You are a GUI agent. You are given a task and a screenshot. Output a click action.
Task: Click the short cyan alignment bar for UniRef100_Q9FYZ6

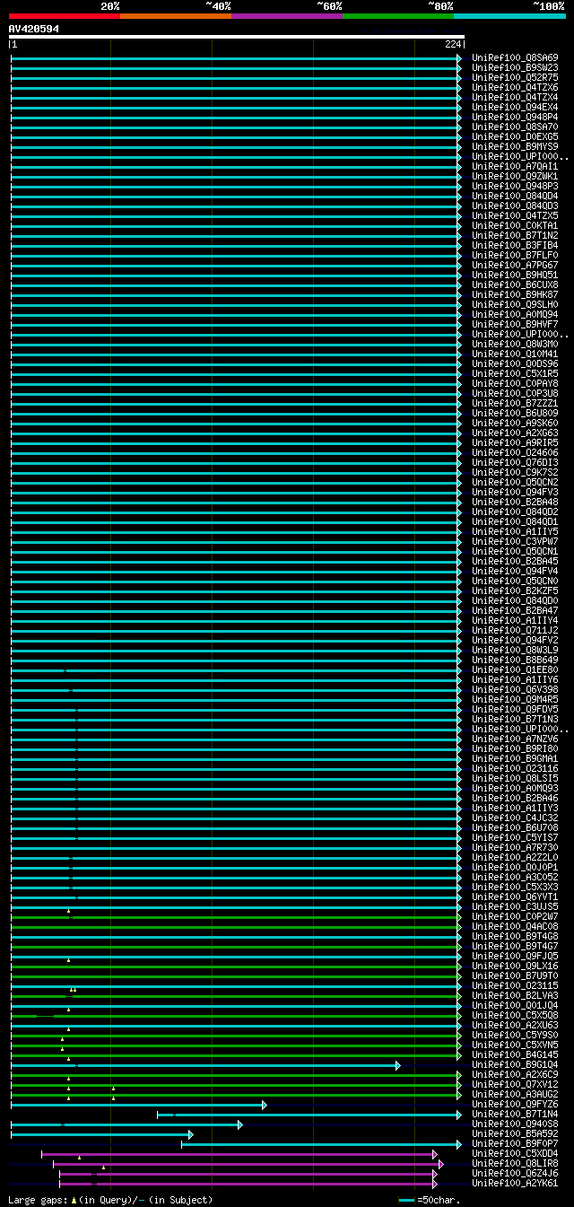click(139, 1105)
